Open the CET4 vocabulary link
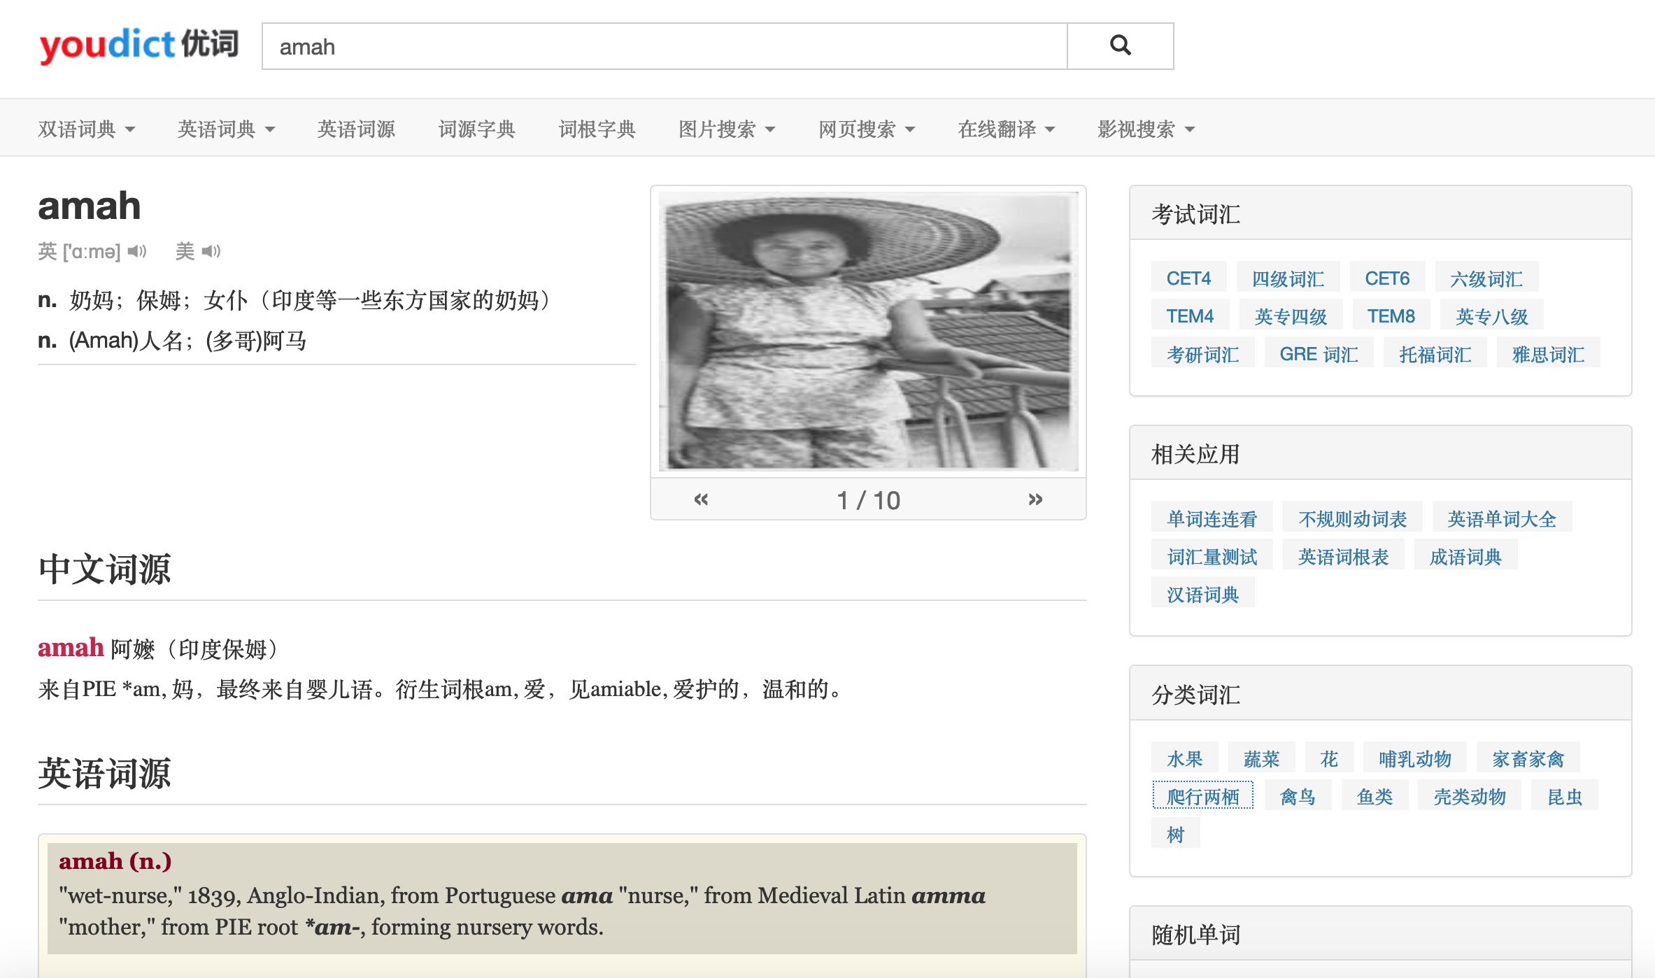This screenshot has height=978, width=1655. coord(1188,278)
